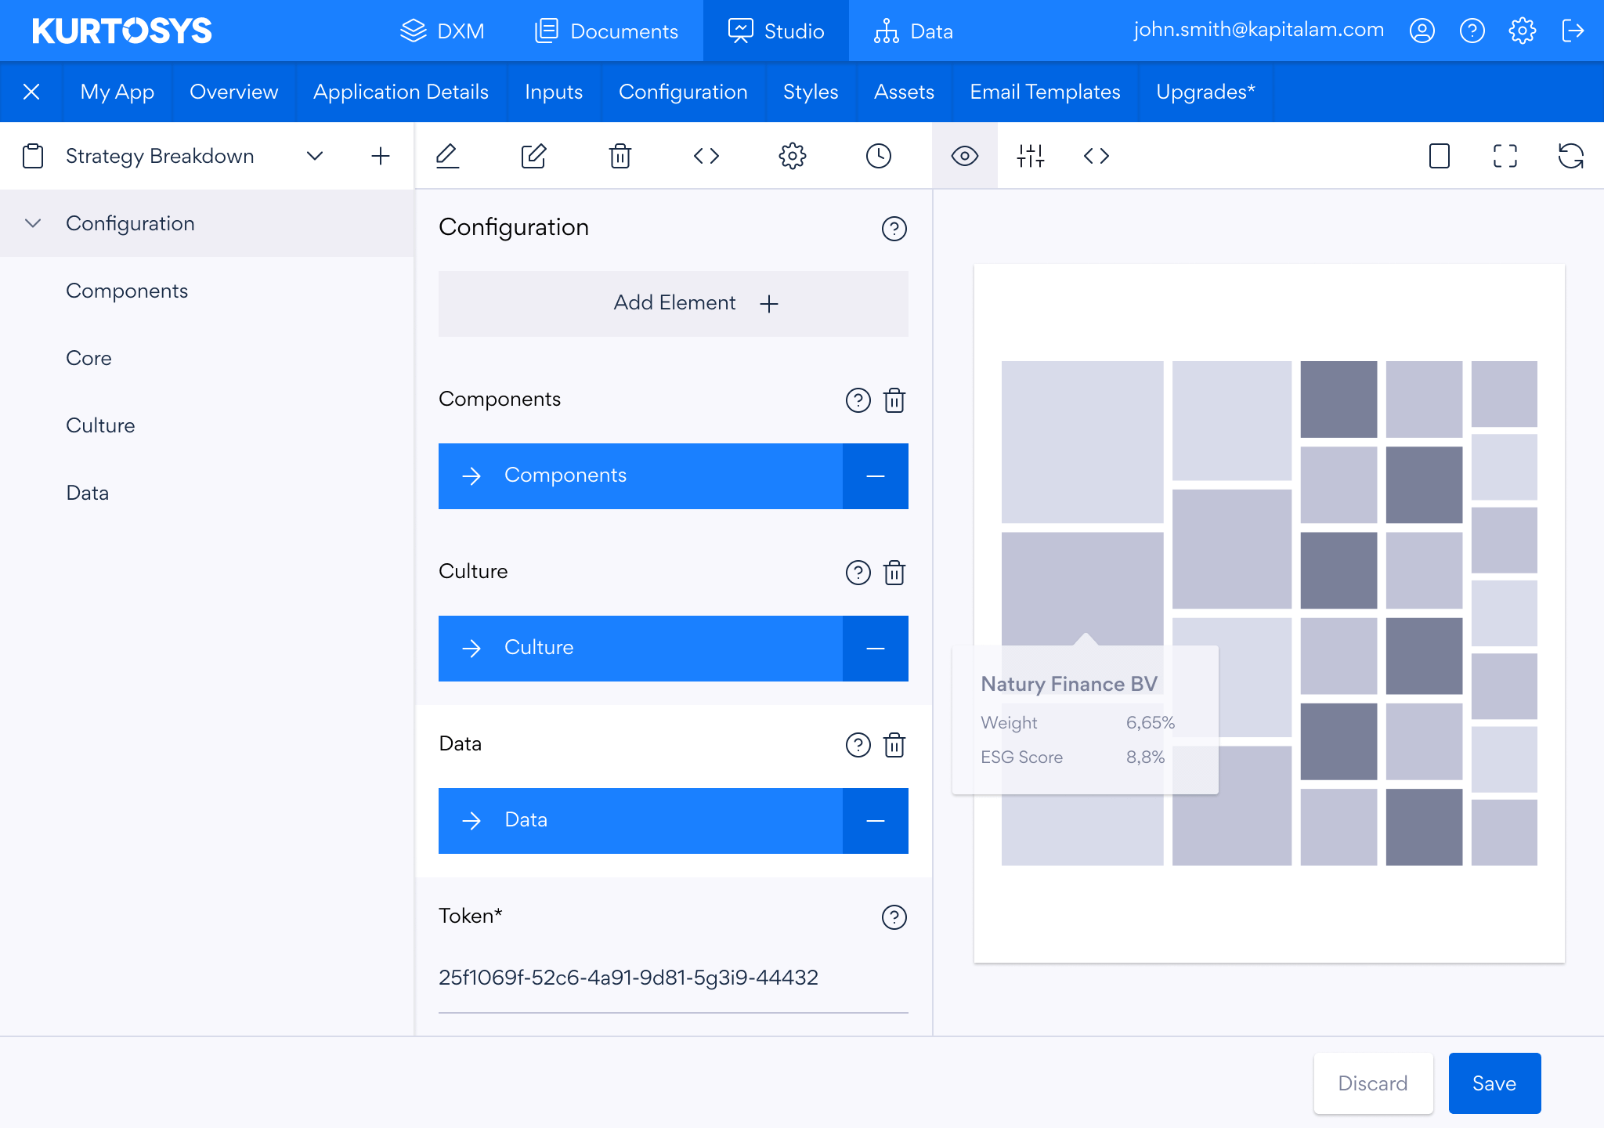Open the sliders settings icon in preview toolbar
1604x1128 pixels.
(x=1030, y=156)
